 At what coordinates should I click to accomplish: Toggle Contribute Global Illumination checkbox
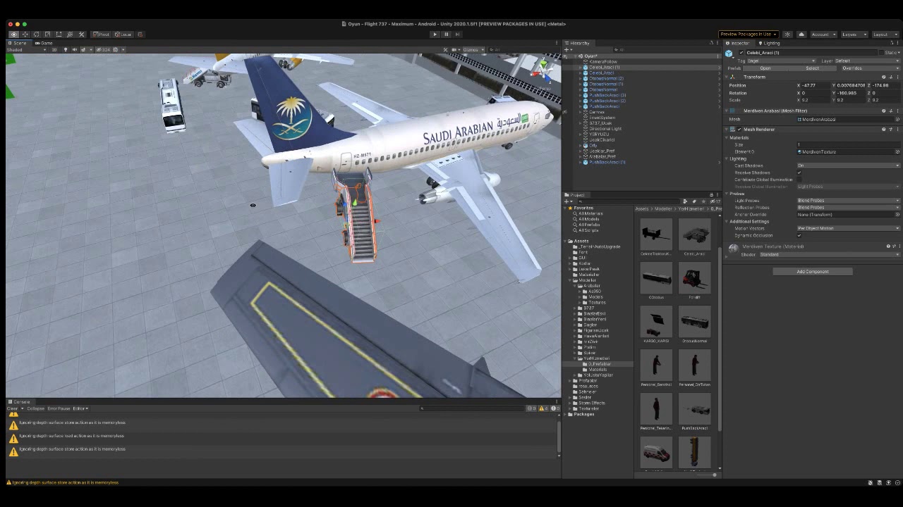(x=799, y=180)
